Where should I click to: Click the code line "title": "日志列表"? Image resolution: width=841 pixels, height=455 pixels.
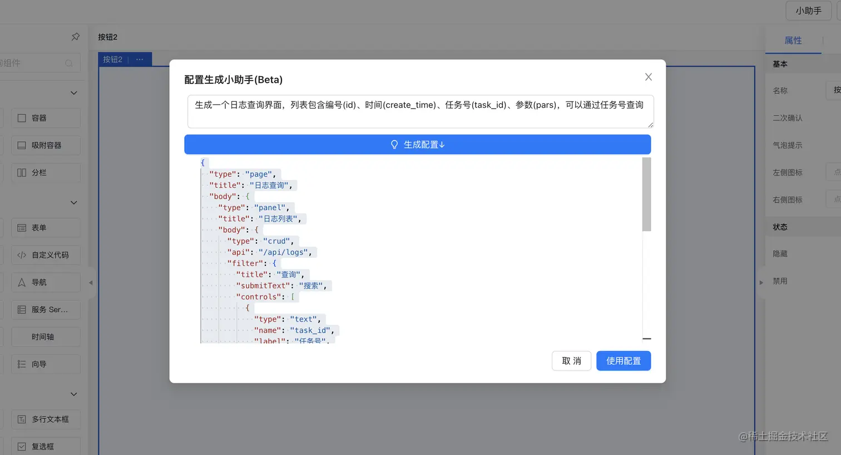(260, 219)
